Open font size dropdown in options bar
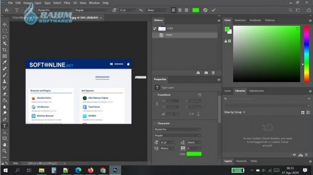Image resolution: width=313 pixels, height=175 pixels. [134, 10]
